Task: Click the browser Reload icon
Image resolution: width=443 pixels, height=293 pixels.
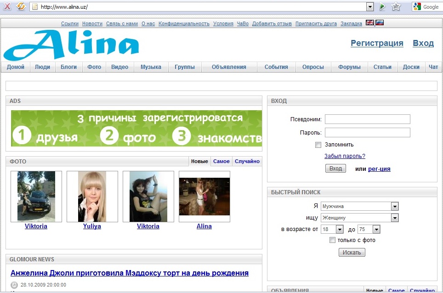Action: (x=21, y=6)
